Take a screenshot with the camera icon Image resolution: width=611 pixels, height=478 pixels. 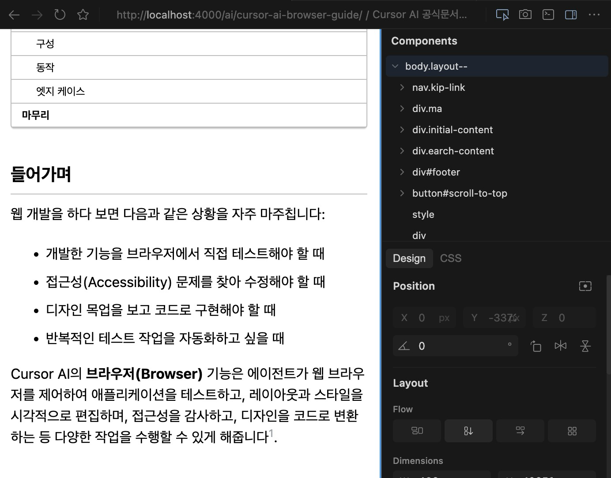525,15
